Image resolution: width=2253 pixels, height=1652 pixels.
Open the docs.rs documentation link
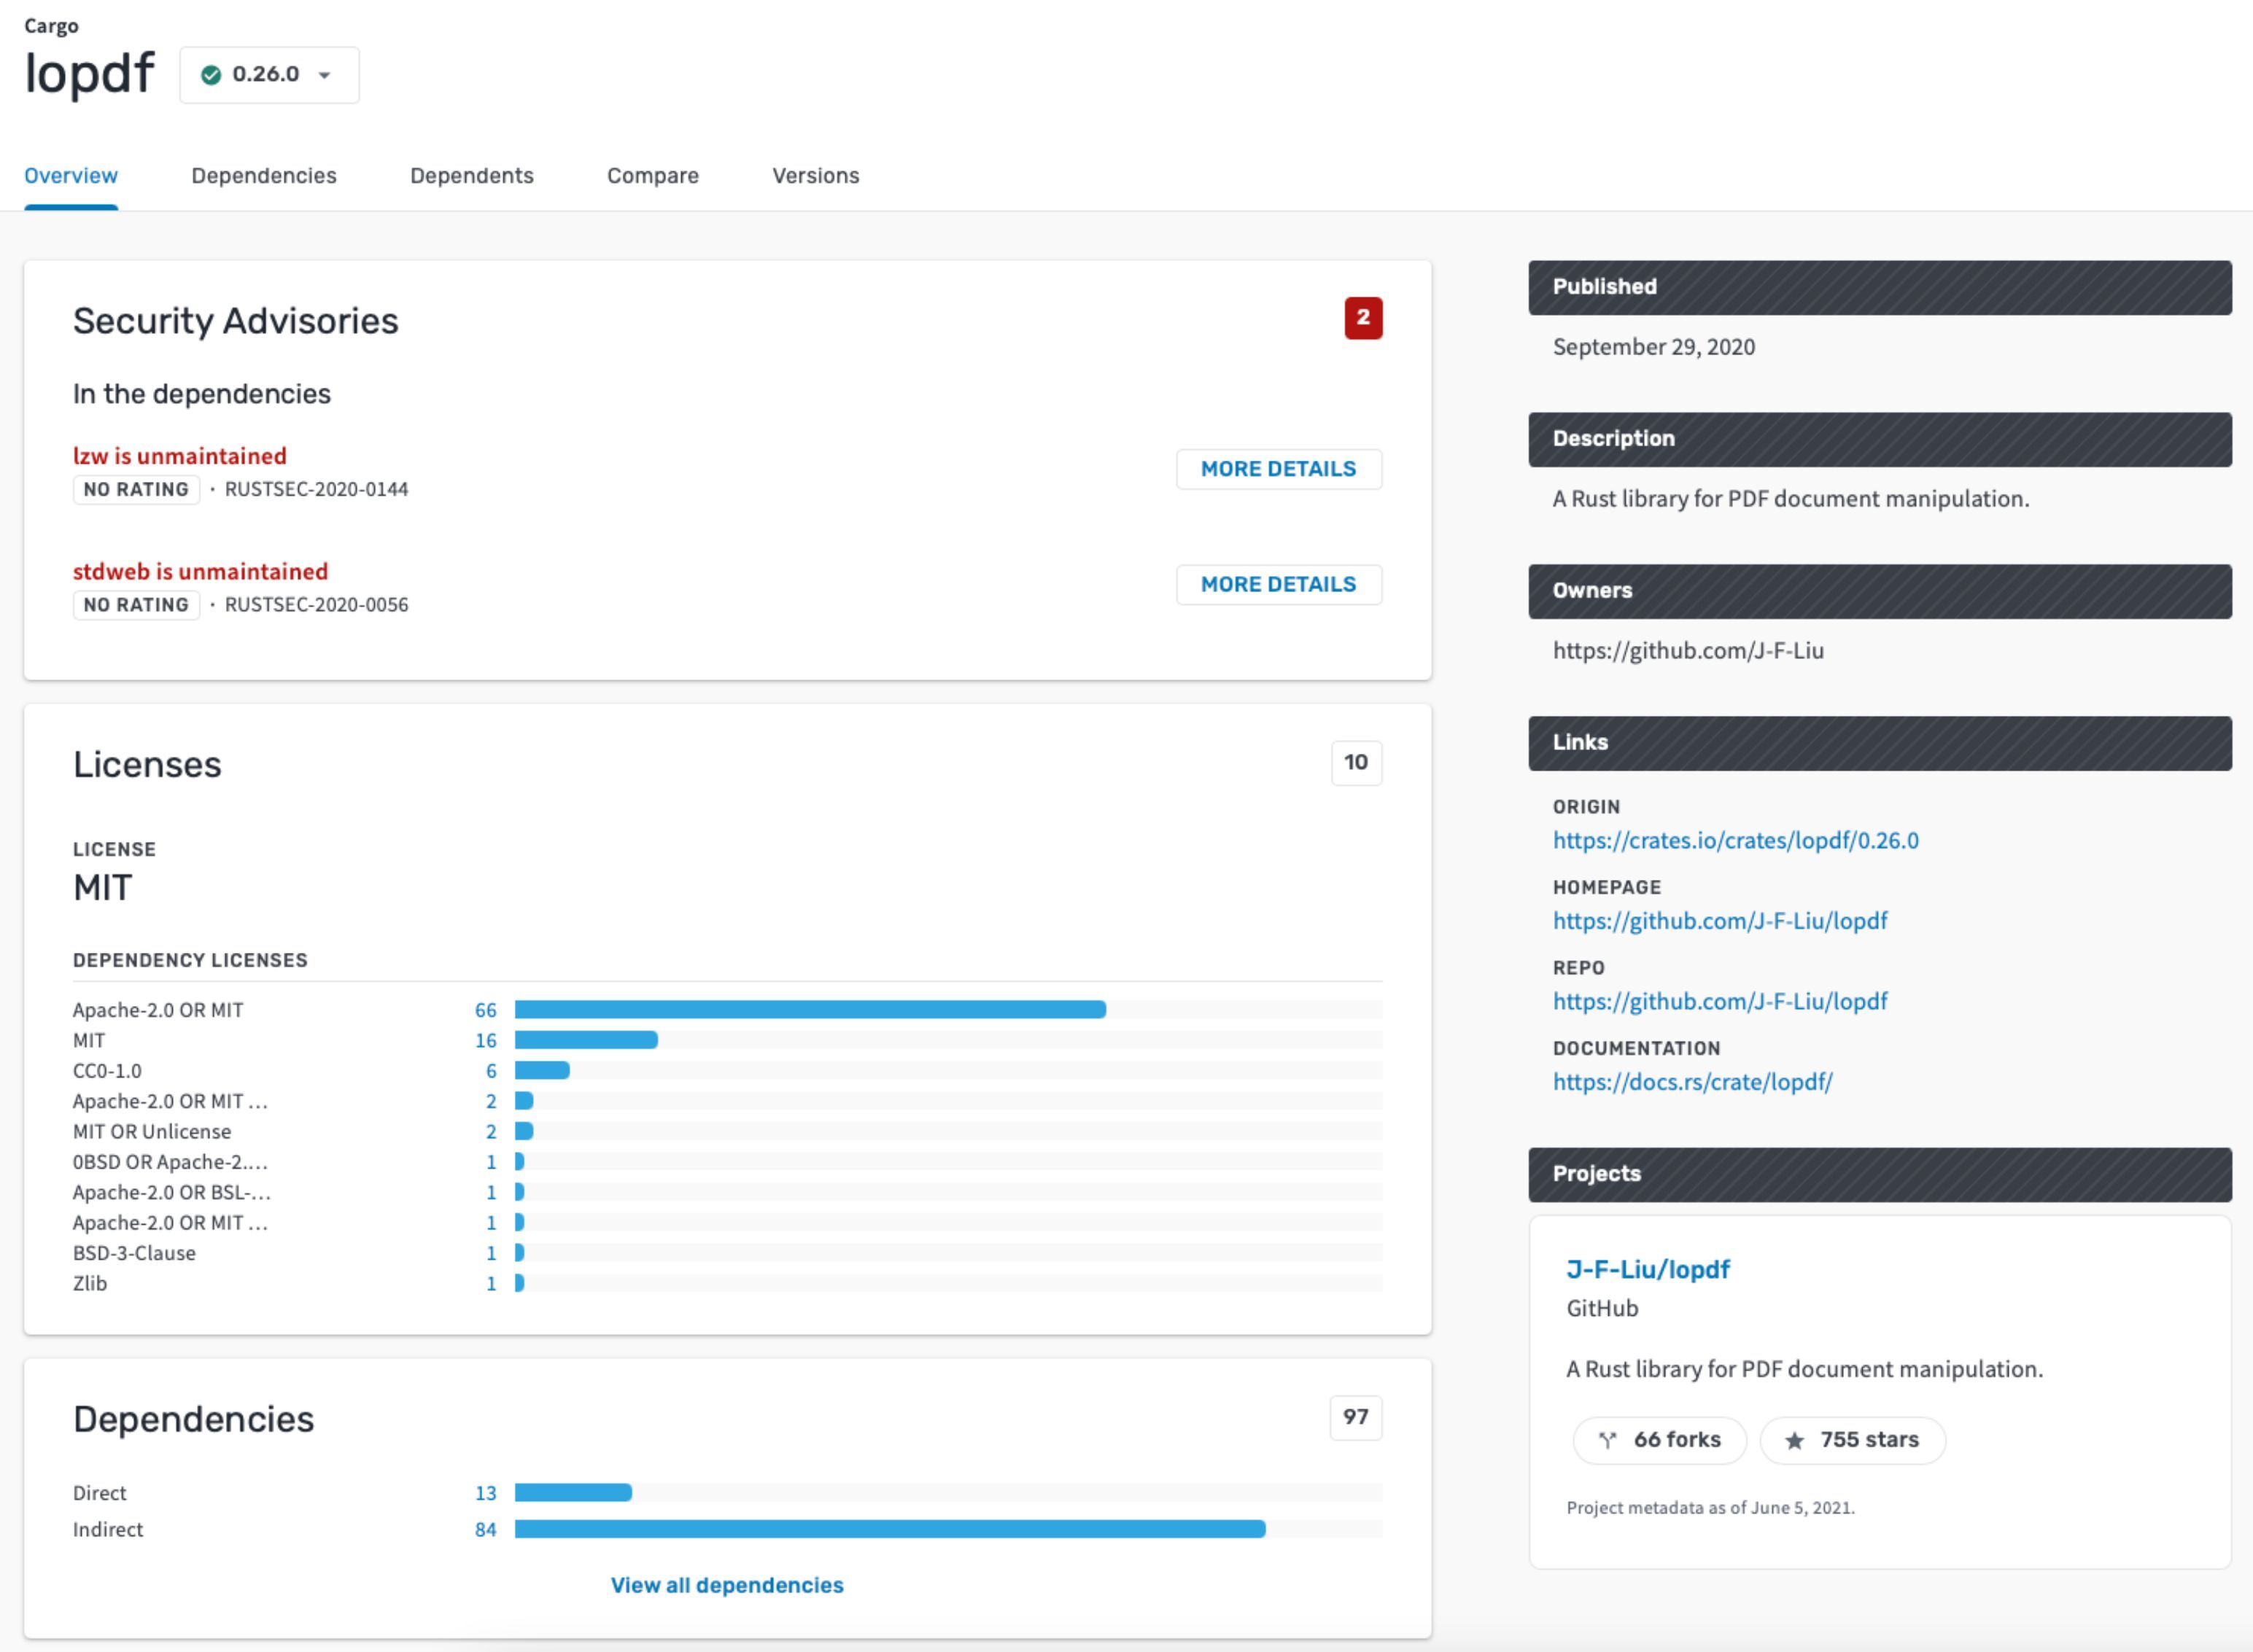[1693, 1082]
